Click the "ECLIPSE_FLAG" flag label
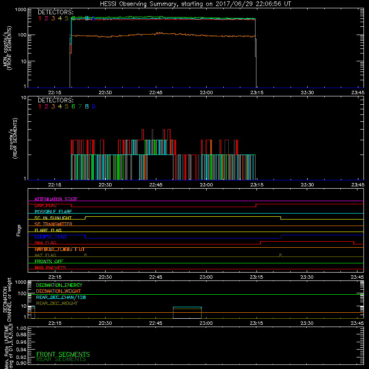Viewport: 369px width, 369px height. click(50, 237)
